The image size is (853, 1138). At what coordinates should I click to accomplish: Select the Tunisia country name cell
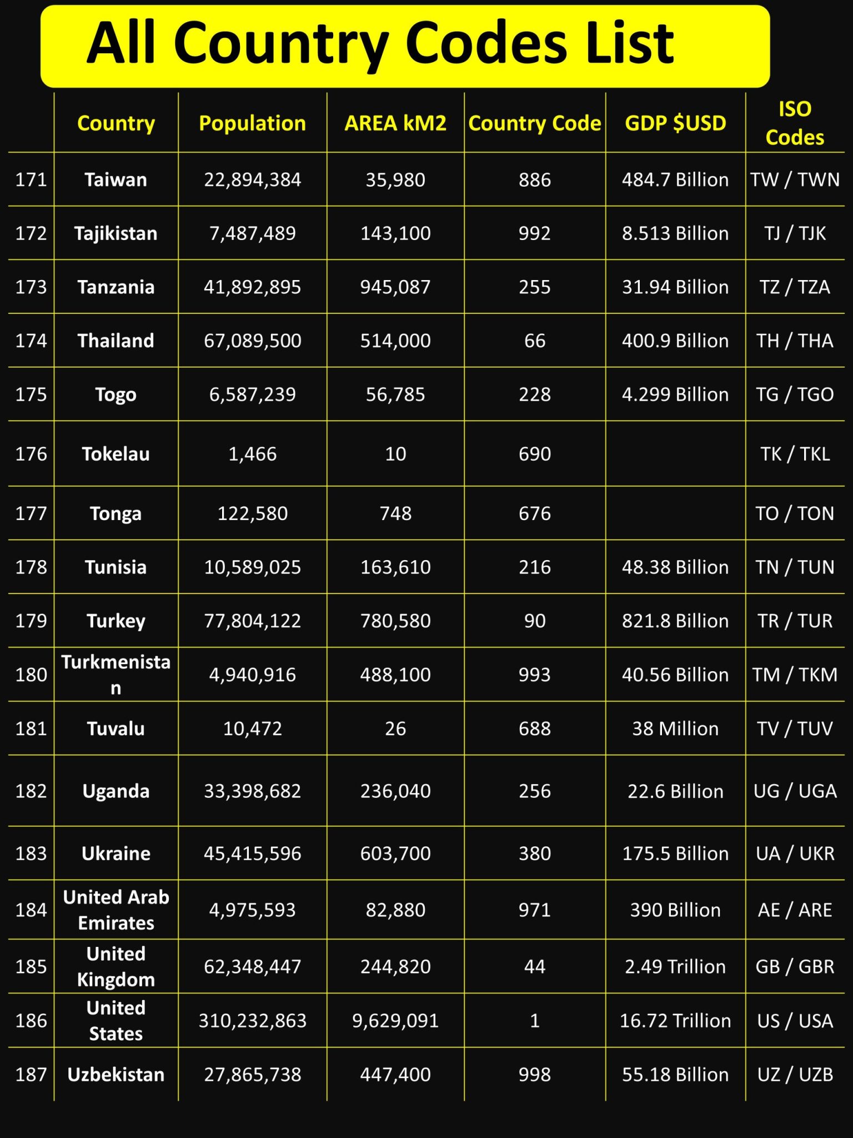point(116,567)
